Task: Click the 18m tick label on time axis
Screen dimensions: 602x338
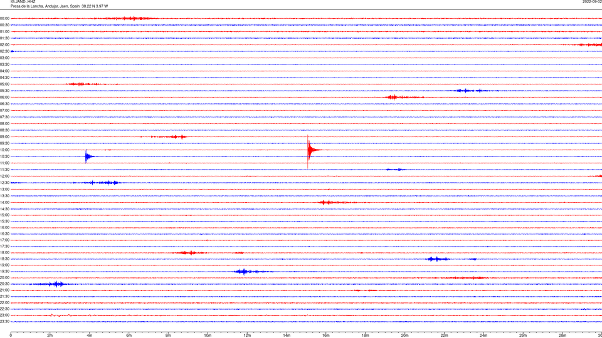Action: (x=365, y=335)
